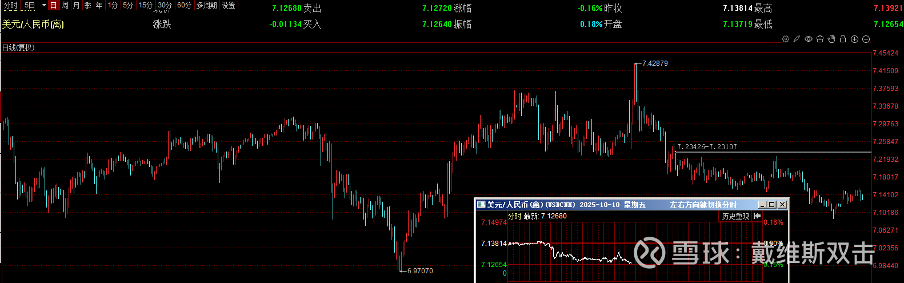
Task: Click the 7.13921 highest value
Action: (888, 9)
